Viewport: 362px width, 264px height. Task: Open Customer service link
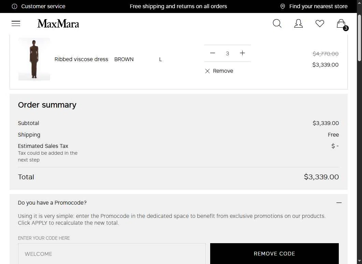[x=43, y=6]
